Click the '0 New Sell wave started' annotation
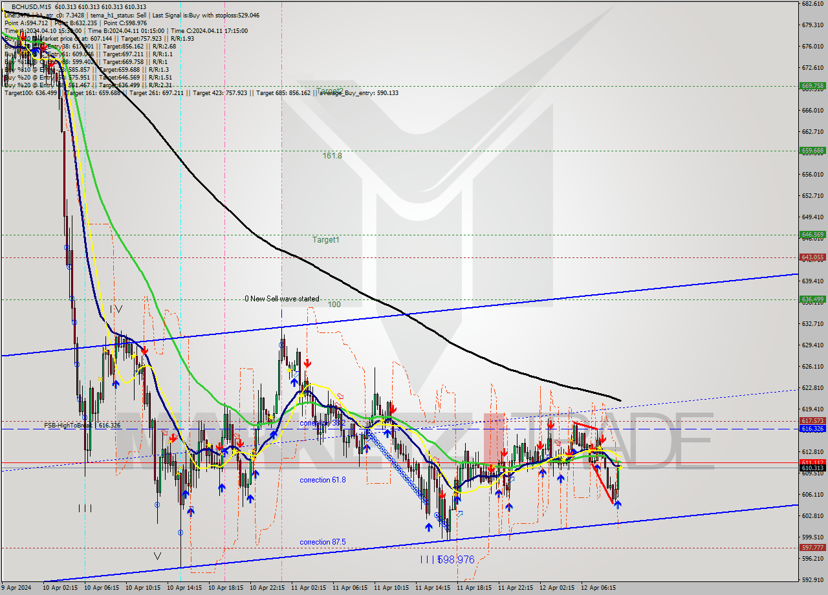 [281, 299]
